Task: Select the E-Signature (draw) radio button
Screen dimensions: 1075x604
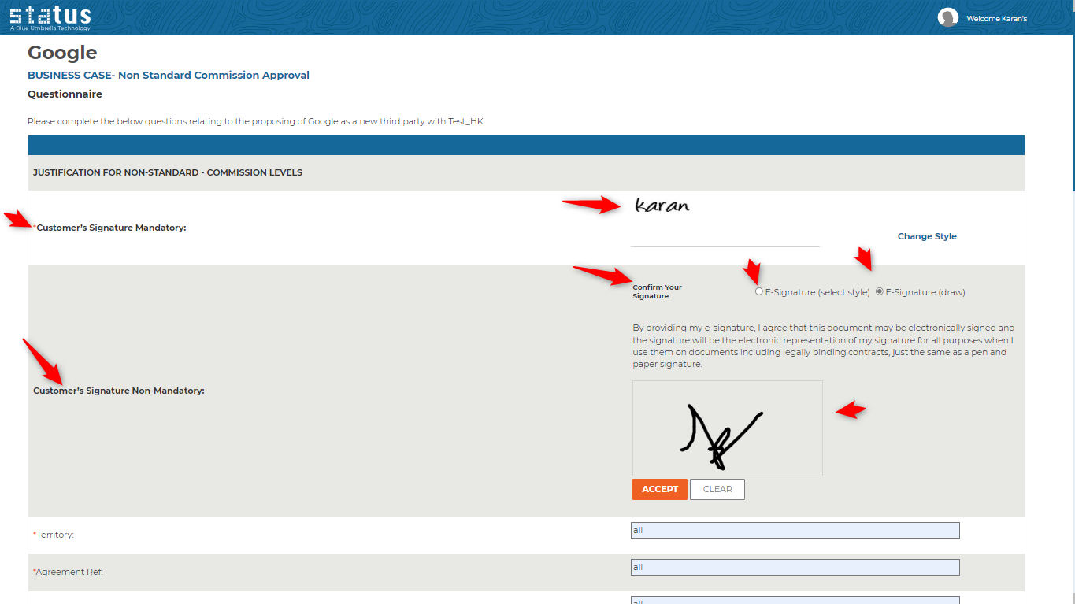Action: point(879,291)
